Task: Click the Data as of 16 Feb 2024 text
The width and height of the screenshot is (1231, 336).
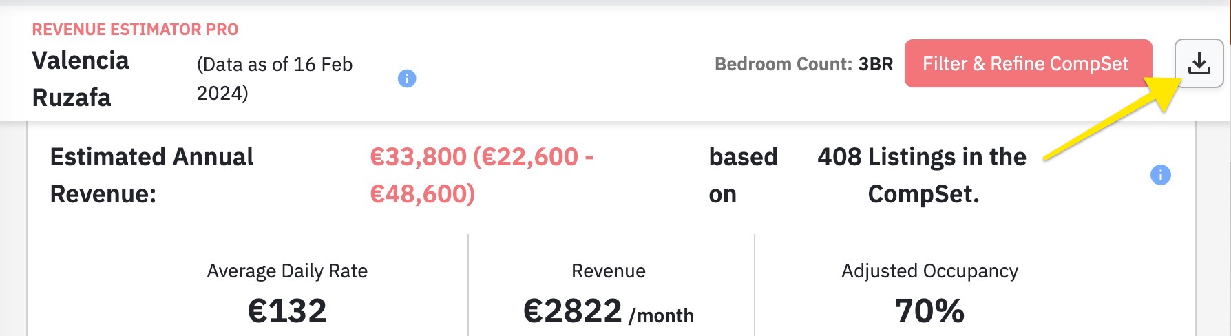Action: (275, 78)
